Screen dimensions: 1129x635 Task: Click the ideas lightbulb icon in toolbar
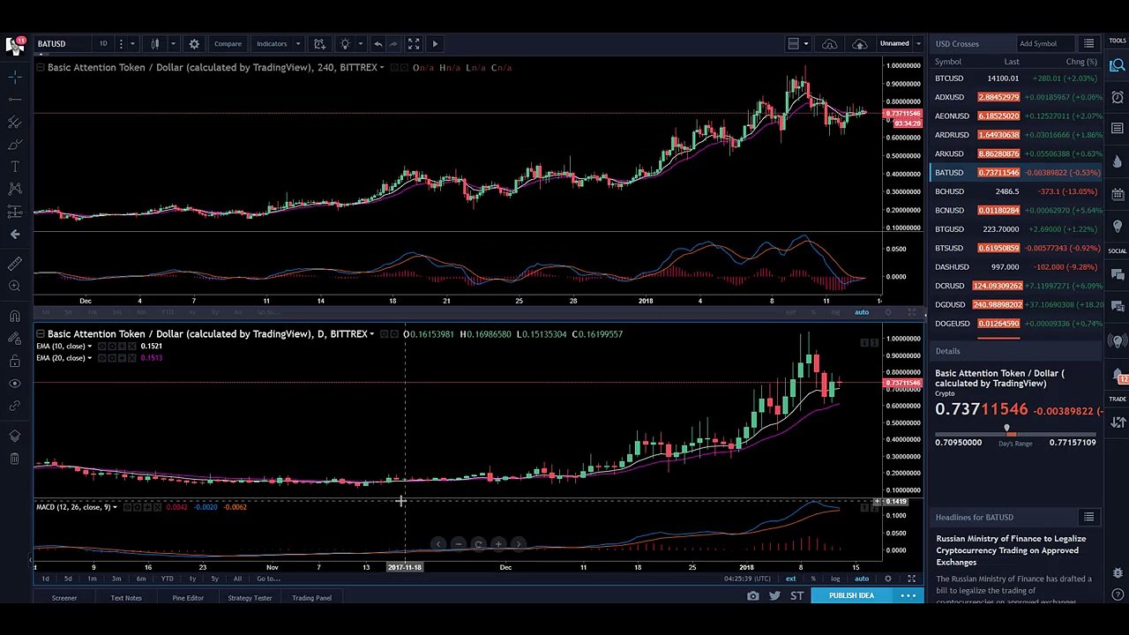coord(345,43)
